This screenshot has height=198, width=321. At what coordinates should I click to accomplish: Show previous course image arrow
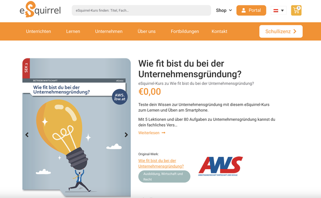(27, 135)
